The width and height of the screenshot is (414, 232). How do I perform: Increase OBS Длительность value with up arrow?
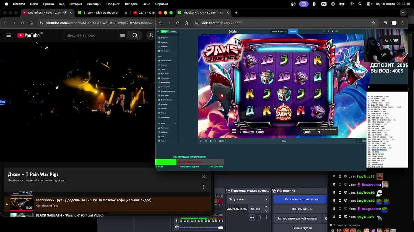266,207
